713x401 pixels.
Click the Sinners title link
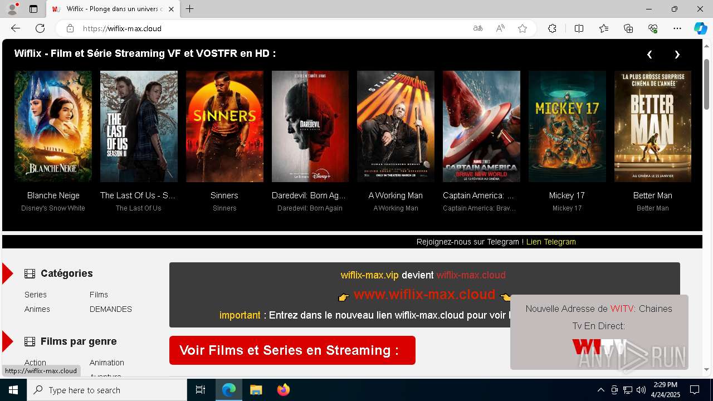(224, 195)
